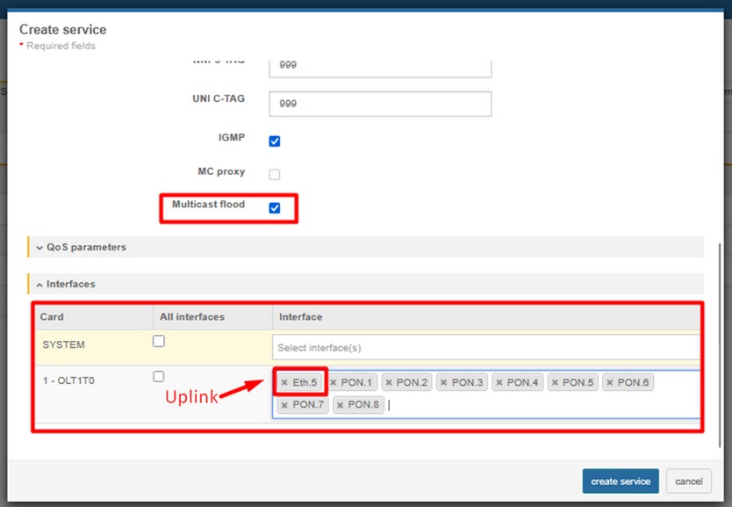Open SYSTEM Select interface(s) dropdown

[486, 347]
